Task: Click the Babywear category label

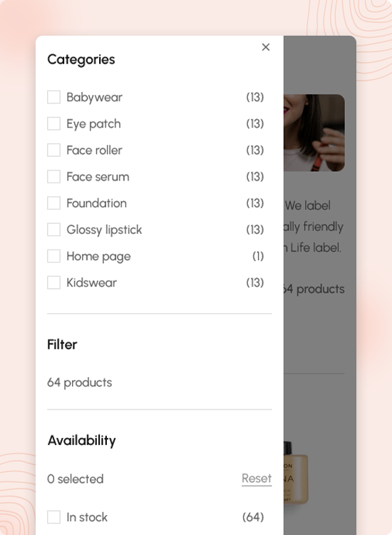Action: [94, 97]
